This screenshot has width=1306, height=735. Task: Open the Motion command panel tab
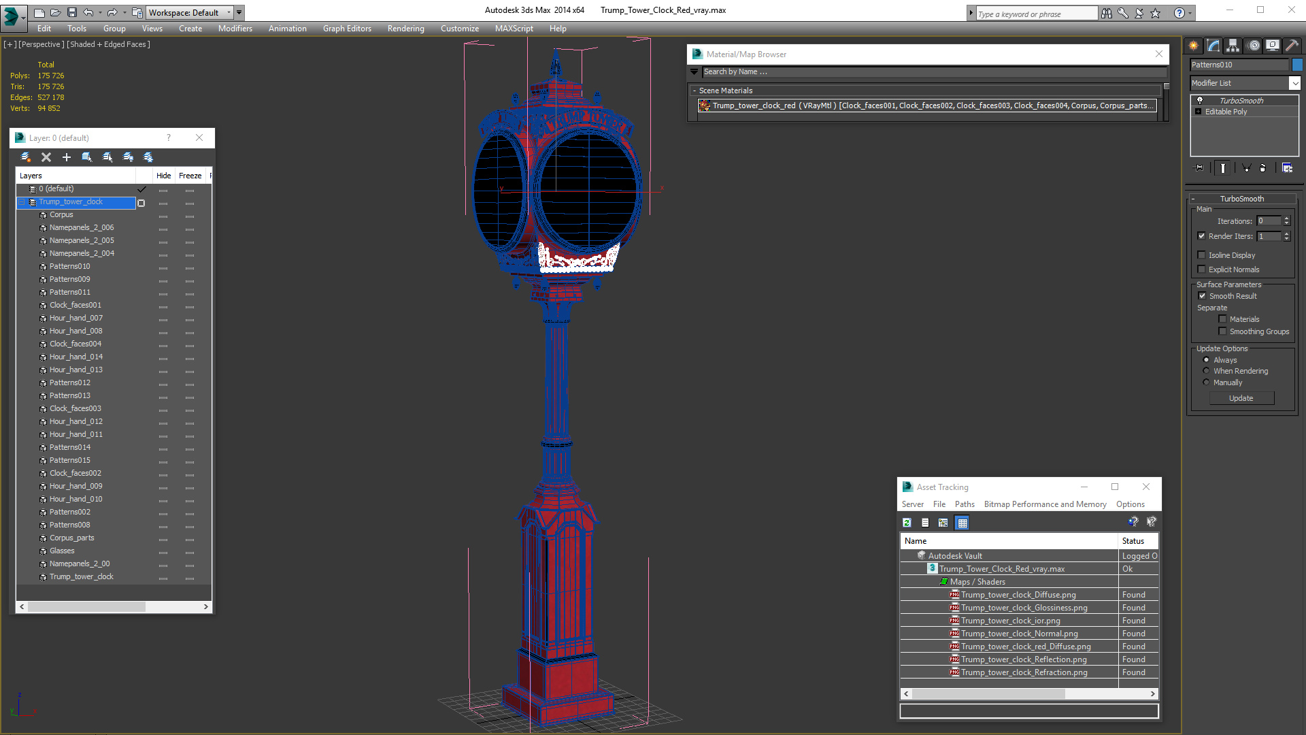click(x=1254, y=46)
